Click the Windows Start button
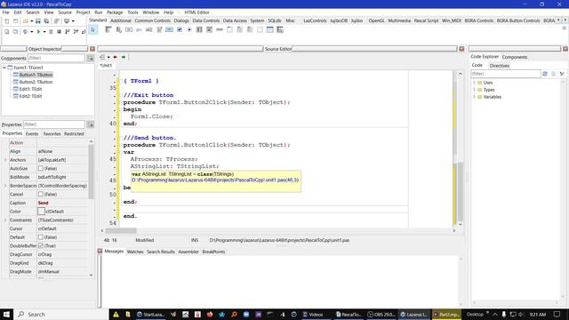This screenshot has width=569, height=320. click(x=6, y=314)
